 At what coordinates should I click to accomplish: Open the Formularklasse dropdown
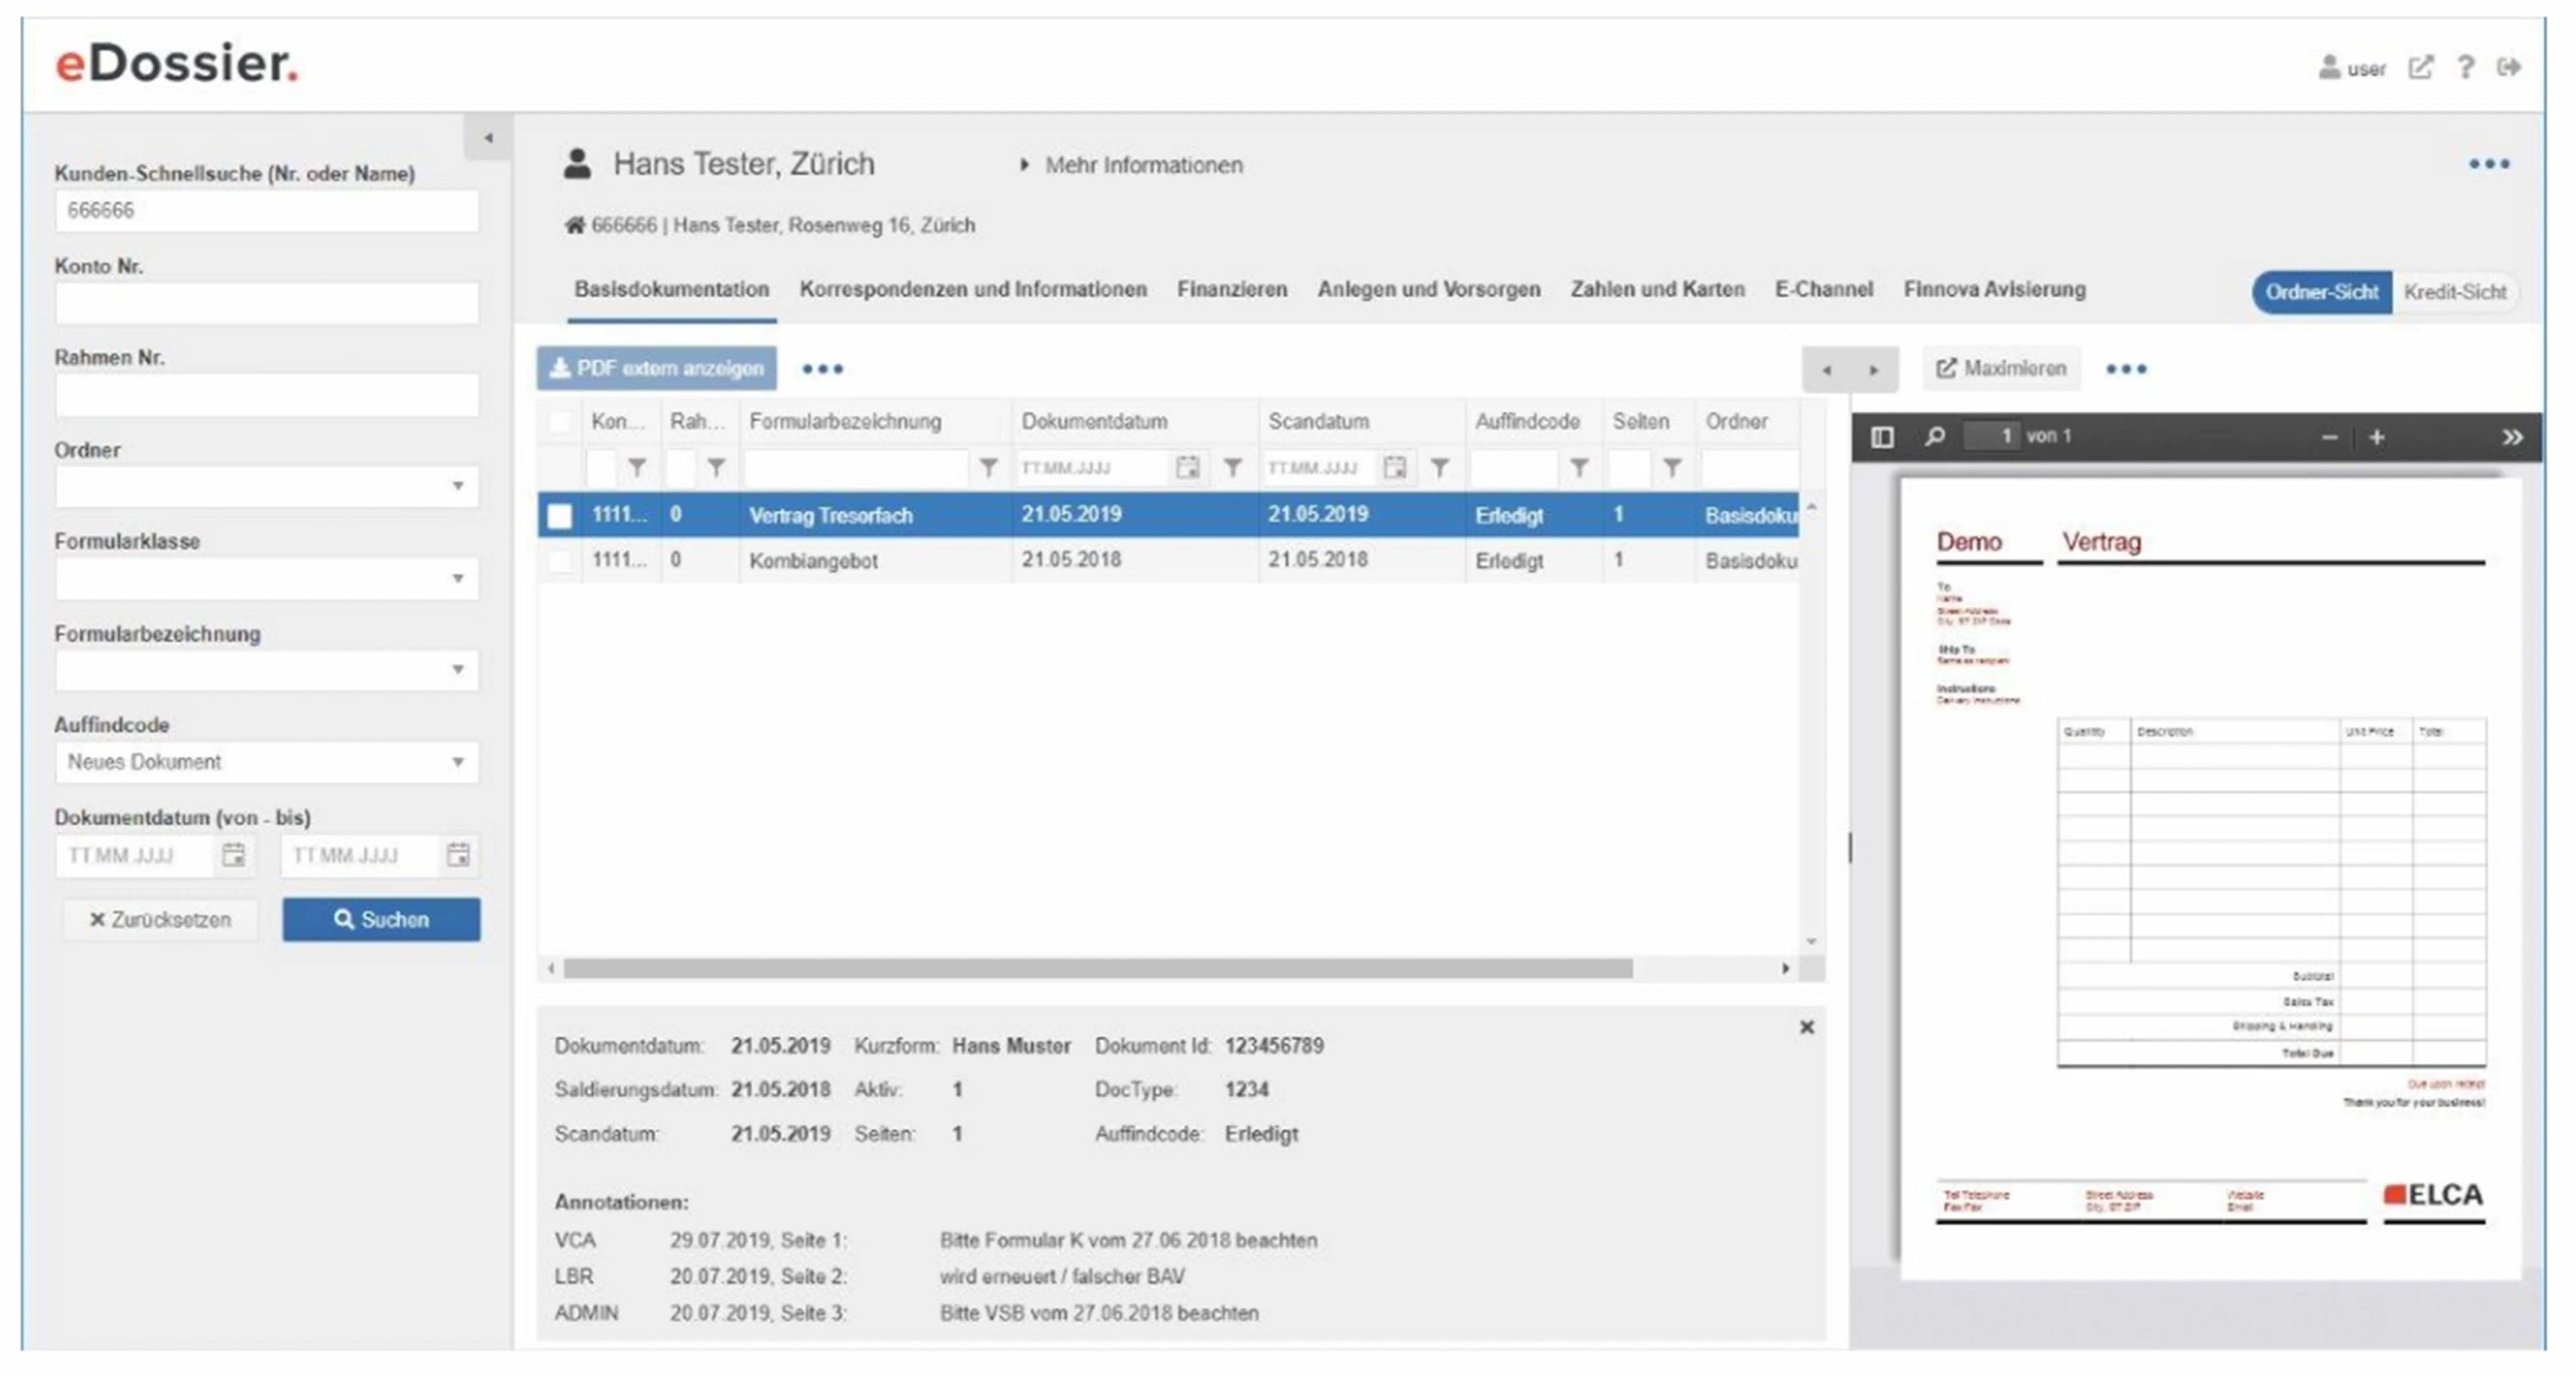coord(266,578)
